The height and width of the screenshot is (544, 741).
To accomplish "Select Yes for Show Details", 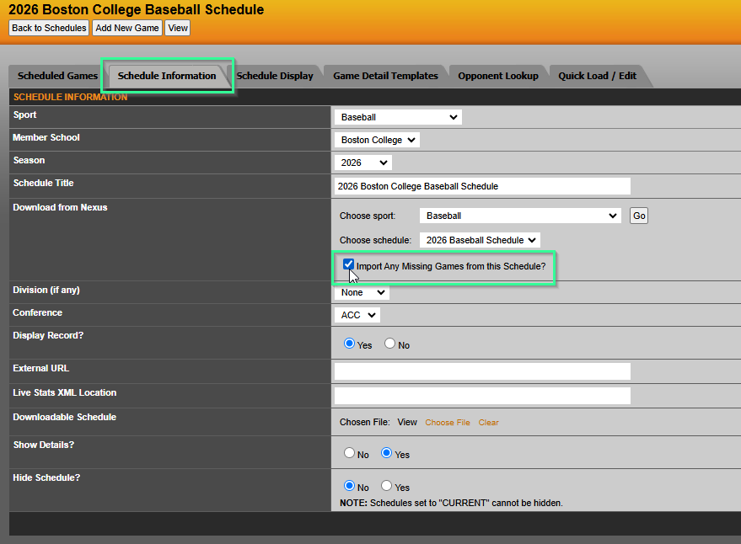I will coord(387,453).
